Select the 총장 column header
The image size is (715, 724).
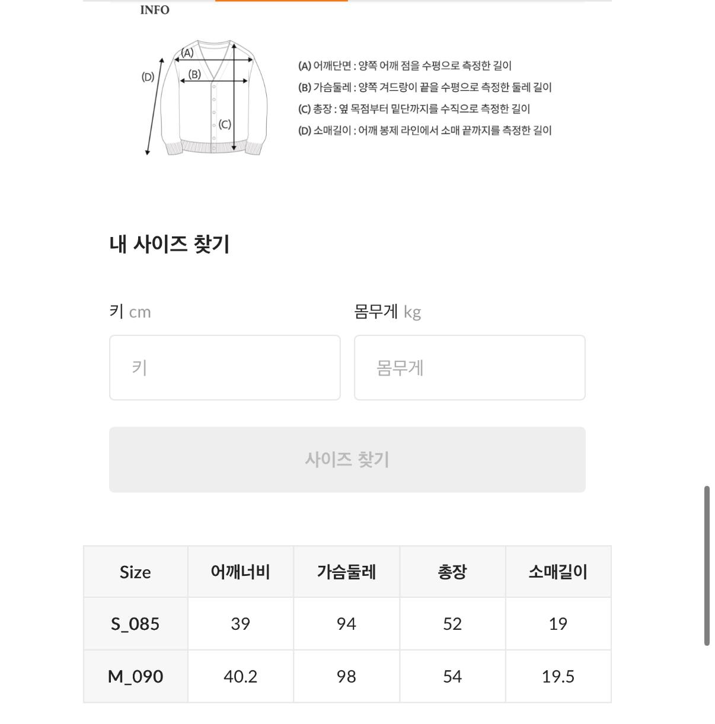click(452, 572)
